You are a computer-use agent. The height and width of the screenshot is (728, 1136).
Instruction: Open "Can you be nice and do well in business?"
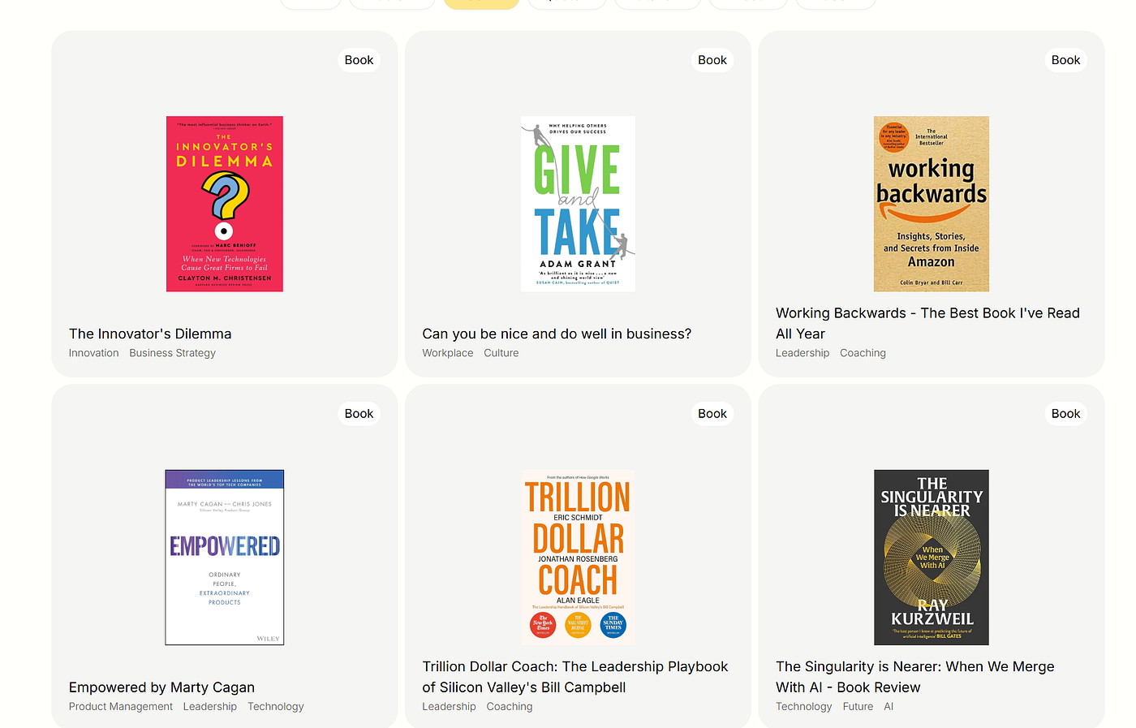pos(557,334)
